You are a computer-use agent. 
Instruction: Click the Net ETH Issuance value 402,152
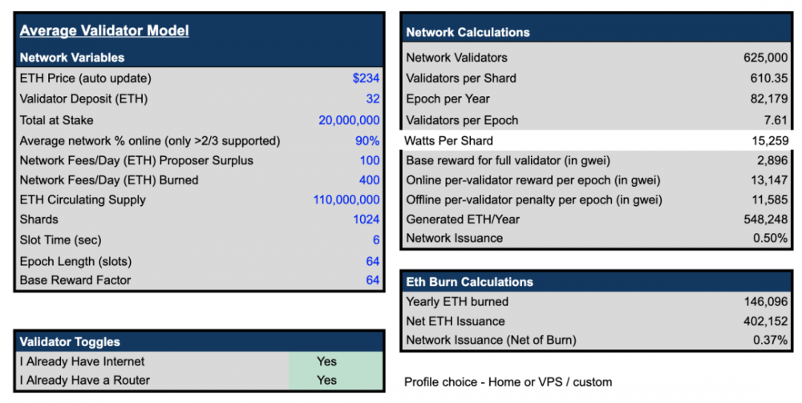pyautogui.click(x=766, y=321)
